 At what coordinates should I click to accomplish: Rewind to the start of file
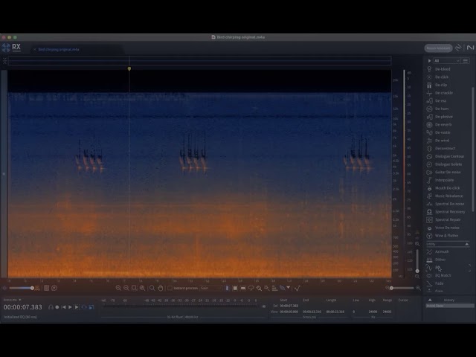[x=63, y=307]
